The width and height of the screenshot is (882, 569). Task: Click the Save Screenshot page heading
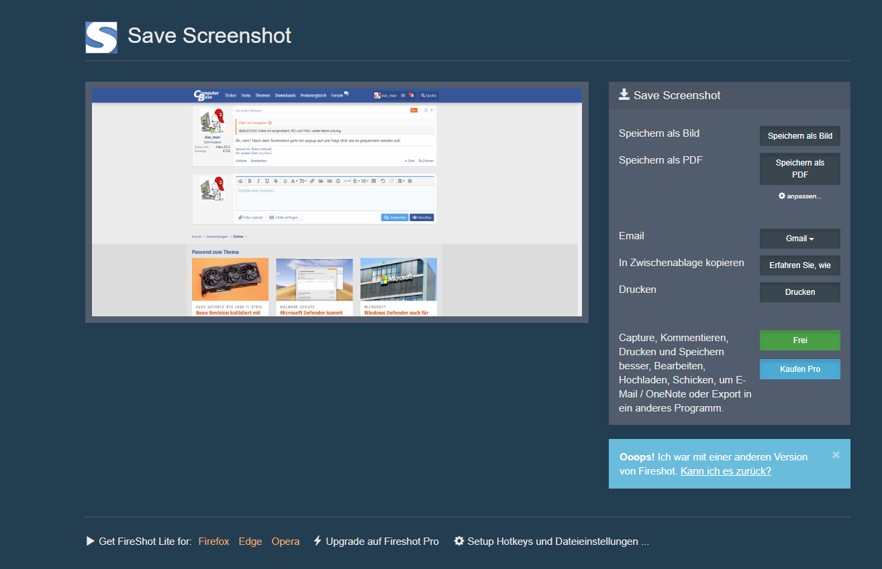tap(209, 36)
